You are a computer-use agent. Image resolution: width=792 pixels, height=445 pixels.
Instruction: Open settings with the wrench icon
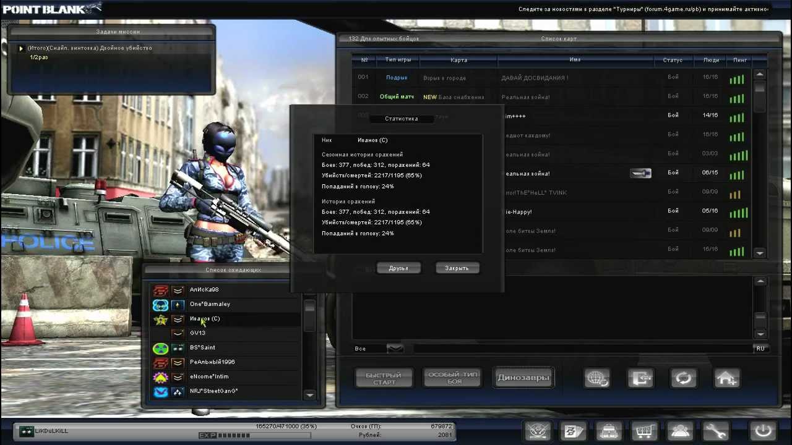[715, 431]
